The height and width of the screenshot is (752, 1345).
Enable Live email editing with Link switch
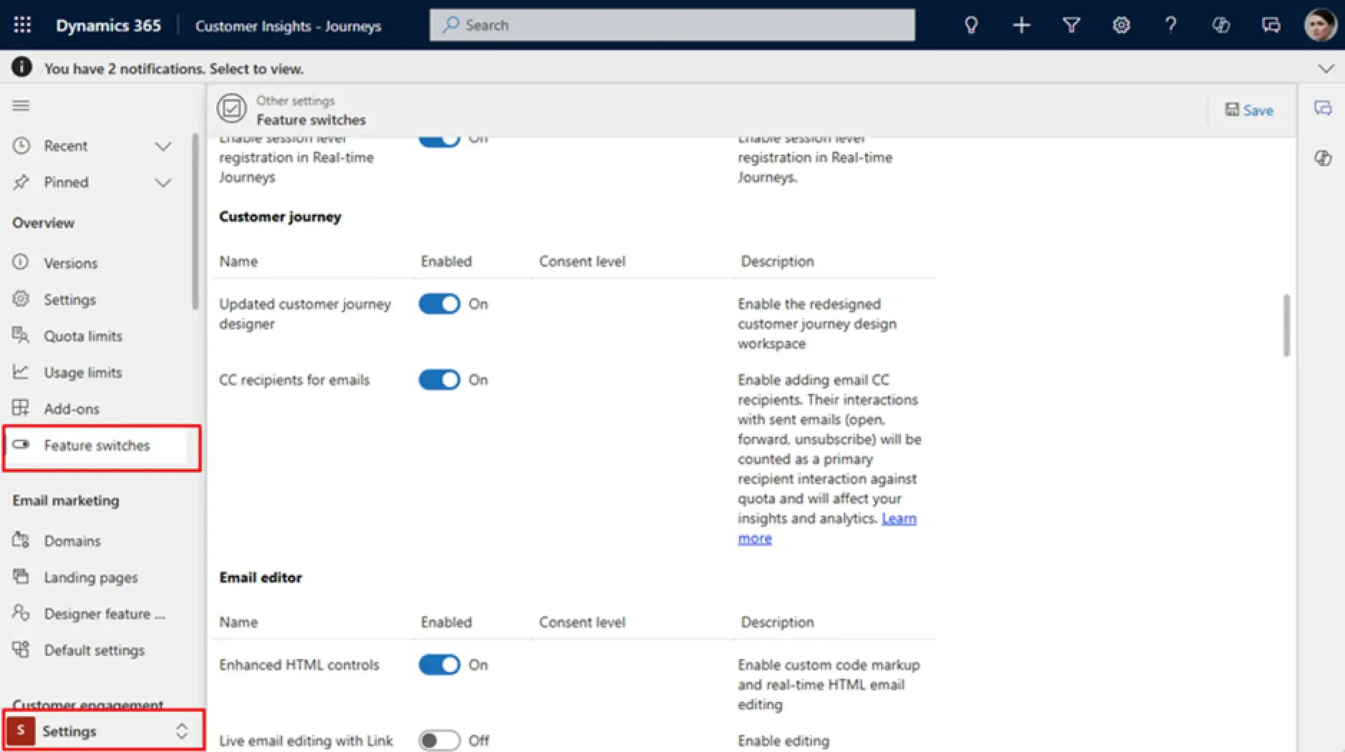[x=439, y=741]
